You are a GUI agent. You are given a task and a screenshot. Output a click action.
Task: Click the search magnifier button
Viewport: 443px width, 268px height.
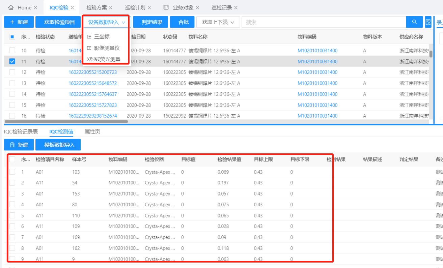tap(415, 22)
